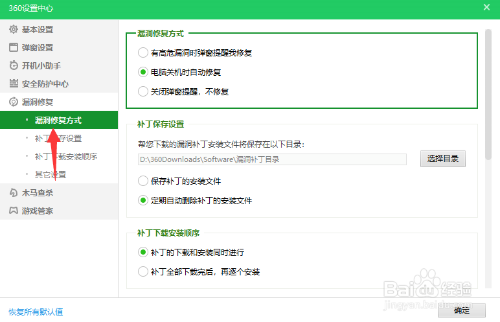Select 补丁保存设置 sub-item in sidebar
The image size is (500, 322).
click(x=59, y=138)
